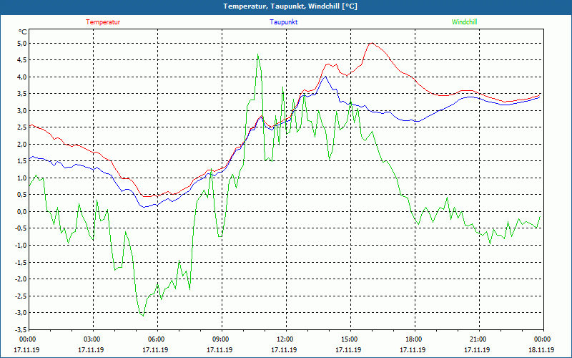Screen dimensions: 572x358
Task: Click the '17.11.19' date under 12:00
Action: (x=284, y=350)
